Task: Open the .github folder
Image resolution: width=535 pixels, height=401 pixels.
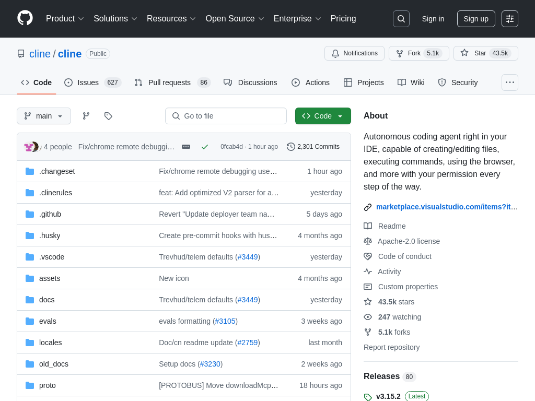Action: pos(50,214)
